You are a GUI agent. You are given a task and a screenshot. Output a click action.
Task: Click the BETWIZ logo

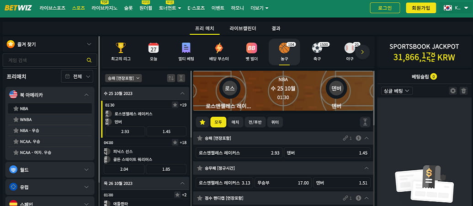tap(18, 8)
